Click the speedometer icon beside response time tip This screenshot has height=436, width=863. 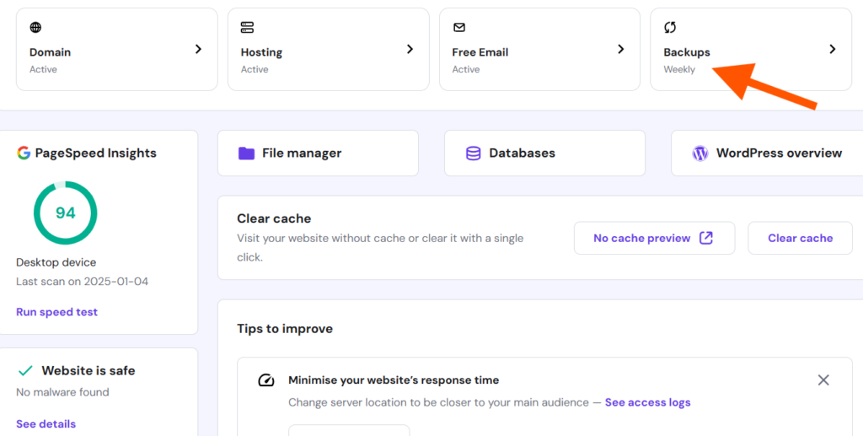coord(266,380)
